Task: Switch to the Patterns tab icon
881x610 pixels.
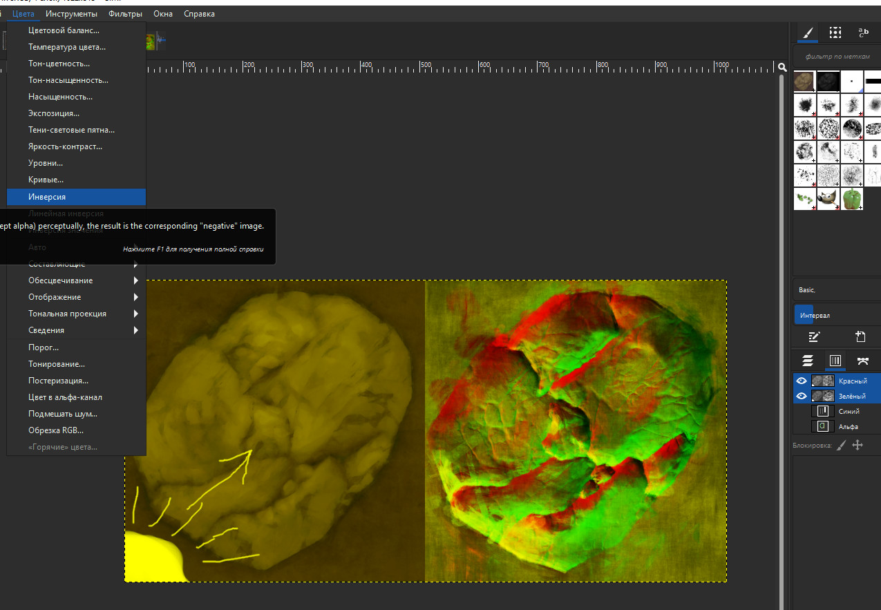Action: click(835, 32)
